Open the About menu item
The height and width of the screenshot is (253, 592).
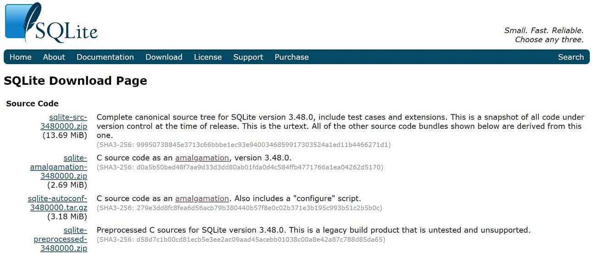click(54, 57)
